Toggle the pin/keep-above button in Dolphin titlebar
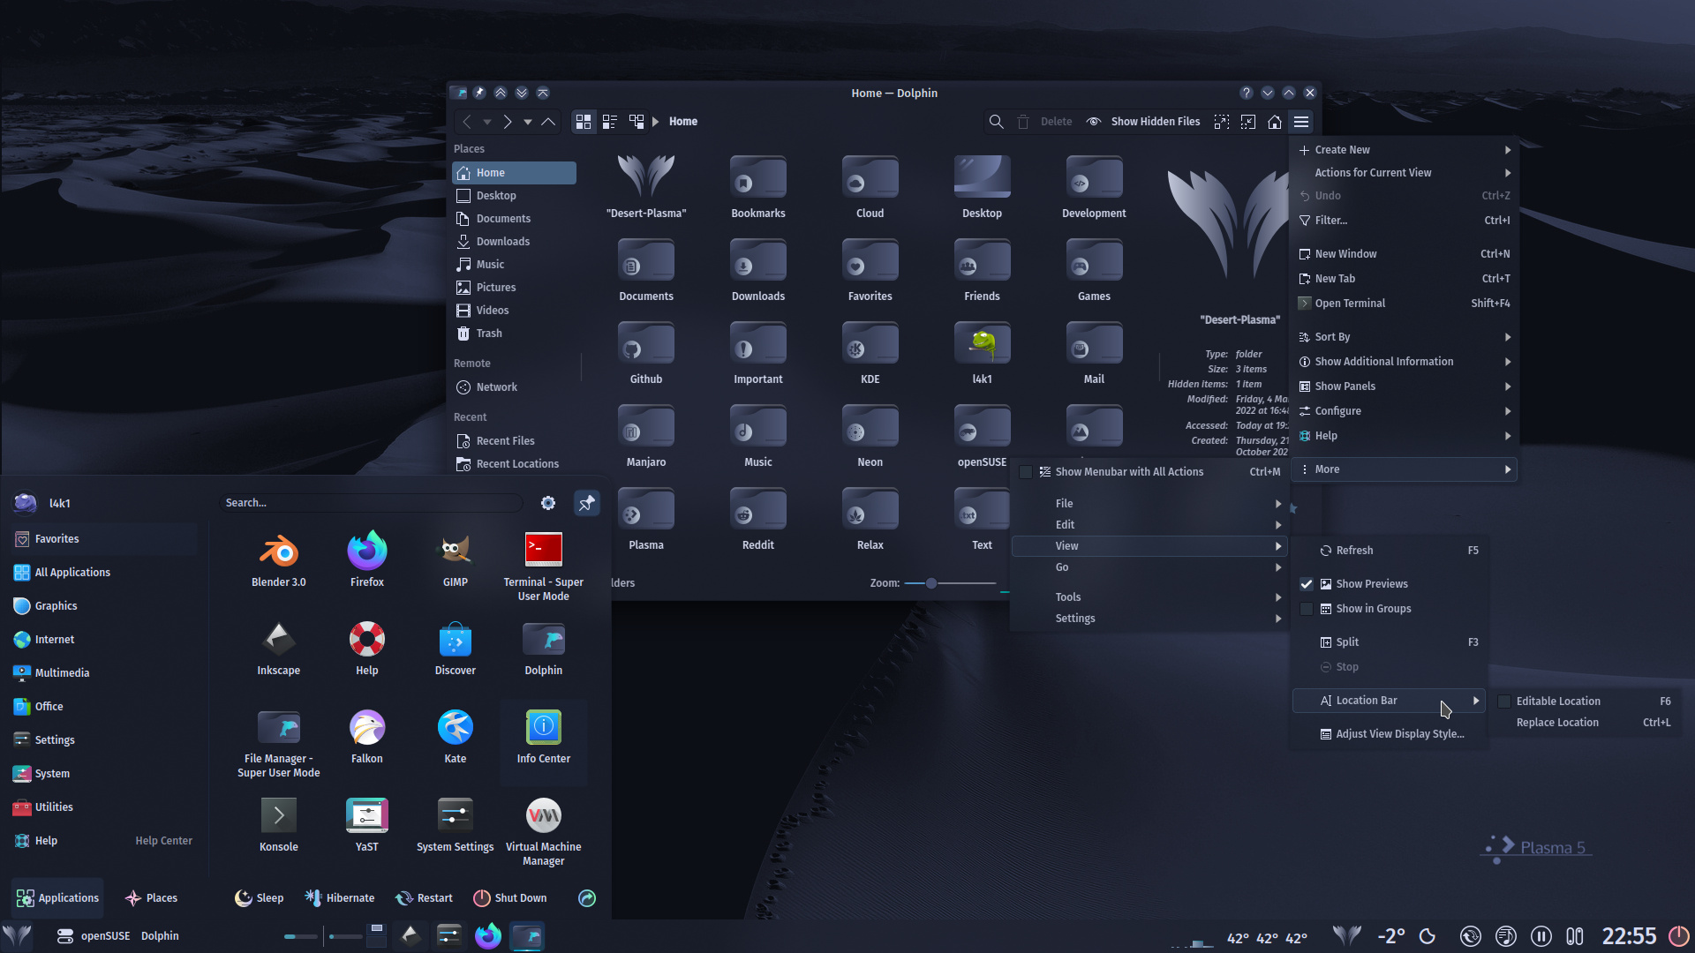This screenshot has height=953, width=1695. [479, 93]
